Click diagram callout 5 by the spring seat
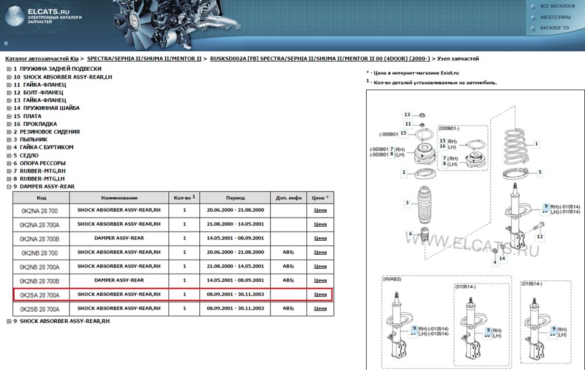The width and height of the screenshot is (585, 370). (x=539, y=173)
